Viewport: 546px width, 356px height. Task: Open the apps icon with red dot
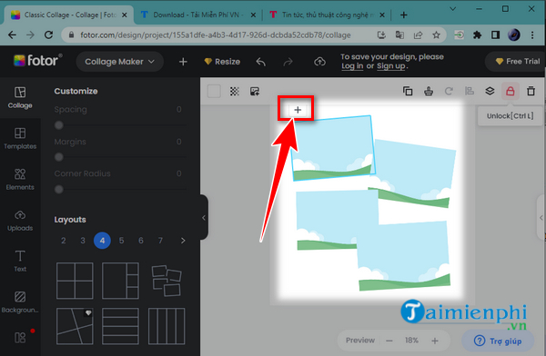20,337
